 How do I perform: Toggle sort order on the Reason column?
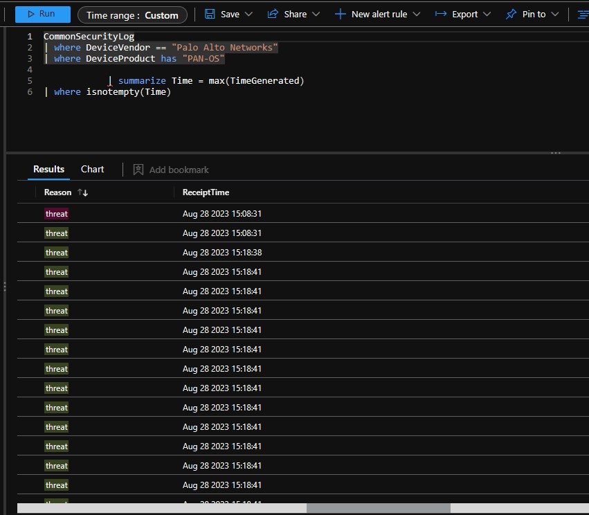(81, 192)
